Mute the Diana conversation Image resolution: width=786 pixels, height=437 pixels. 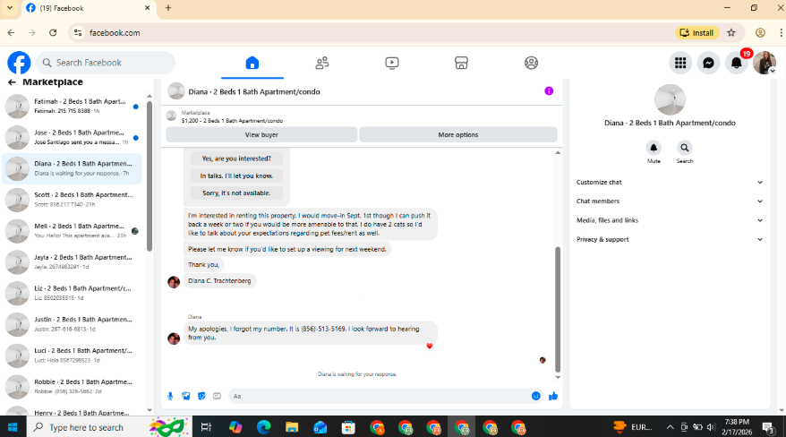click(x=654, y=149)
